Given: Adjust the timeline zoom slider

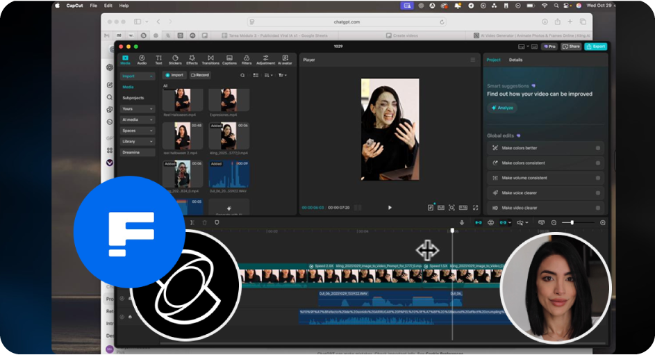Looking at the screenshot, I should click(x=572, y=222).
